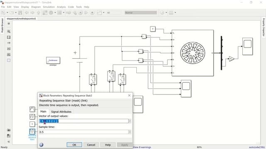Click the Image palette icon
The image size is (266, 149).
9,55
